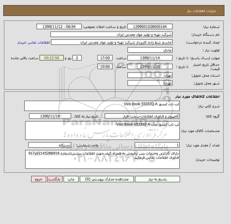Click the جزئیات اطلاعات نیاز header title
The width and height of the screenshot is (231, 224).
pyautogui.click(x=202, y=11)
